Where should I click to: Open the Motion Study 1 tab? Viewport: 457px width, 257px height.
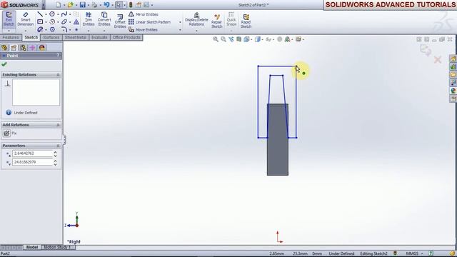(x=57, y=247)
